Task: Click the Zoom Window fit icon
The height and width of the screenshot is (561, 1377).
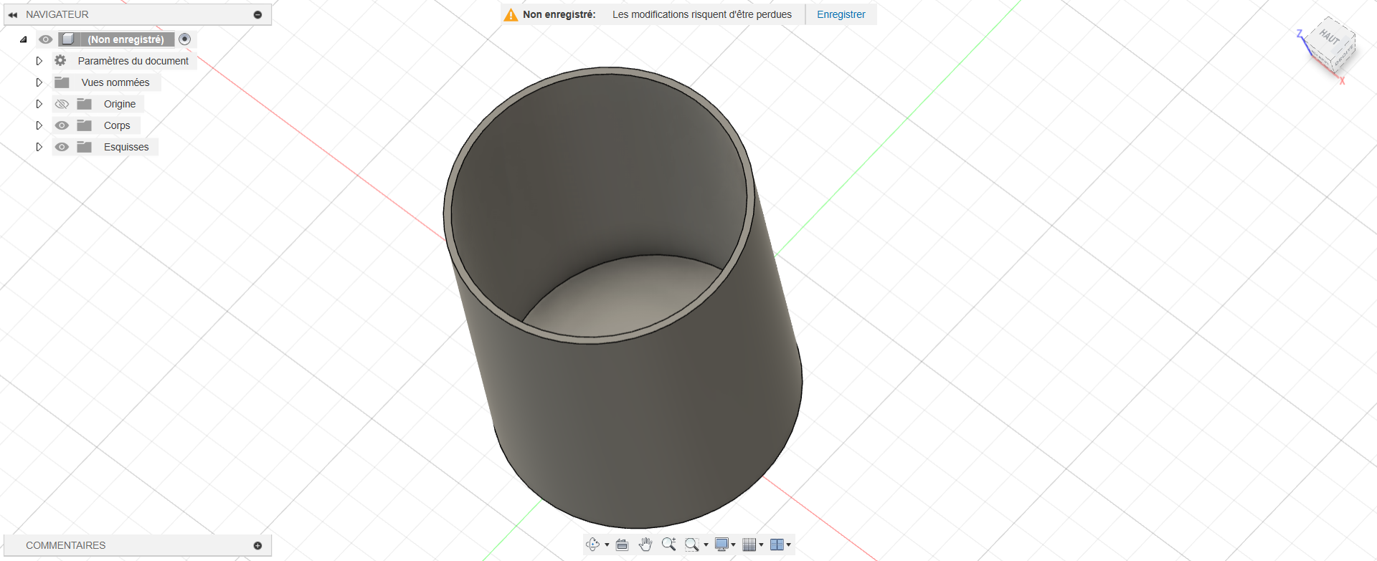Action: click(x=691, y=545)
